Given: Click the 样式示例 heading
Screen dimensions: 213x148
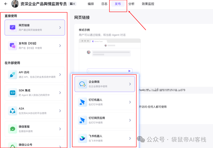Looking at the screenshot, I should [84, 30].
